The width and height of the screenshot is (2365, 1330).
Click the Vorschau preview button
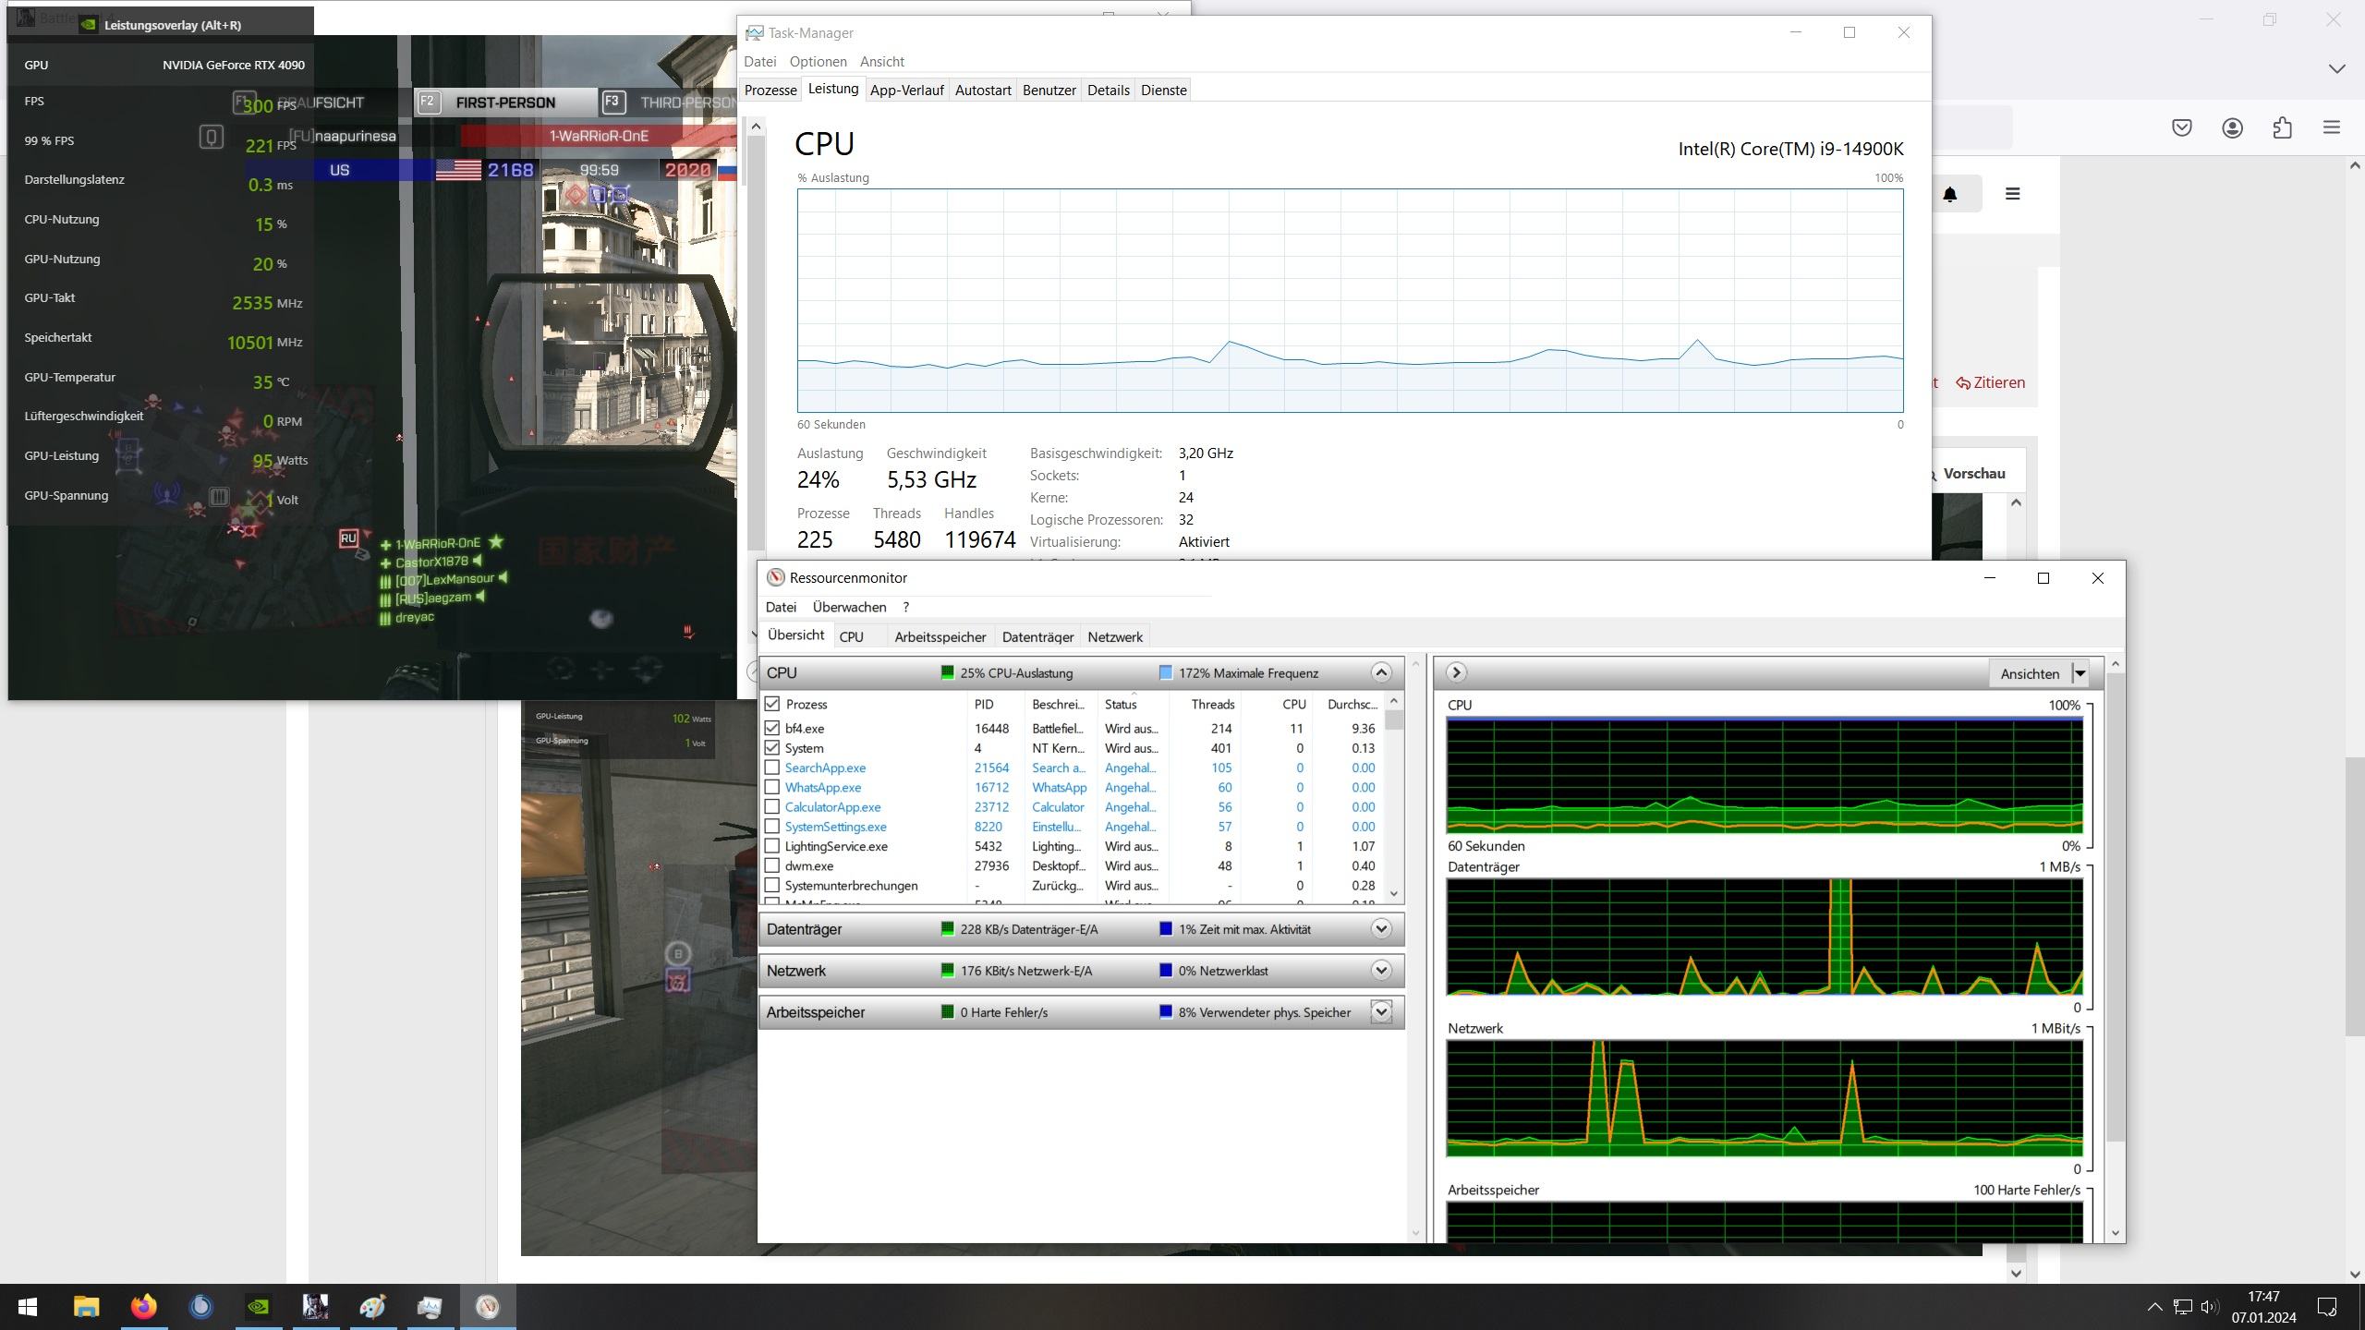coord(1973,474)
